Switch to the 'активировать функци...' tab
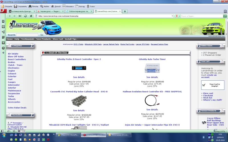This screenshot has height=142, width=228. (22, 11)
